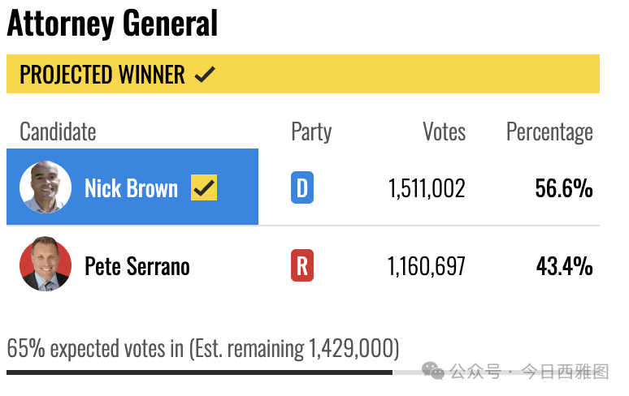Viewport: 629px width, 396px height.
Task: Select the red R party badge
Action: 302,265
